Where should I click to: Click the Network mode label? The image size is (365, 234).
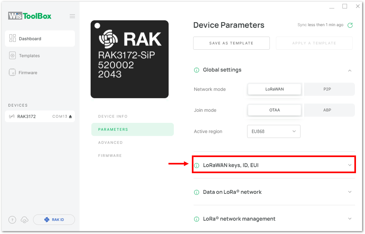210,89
